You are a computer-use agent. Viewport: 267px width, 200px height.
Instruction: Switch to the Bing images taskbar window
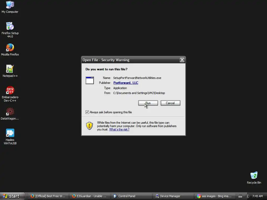tap(214, 196)
